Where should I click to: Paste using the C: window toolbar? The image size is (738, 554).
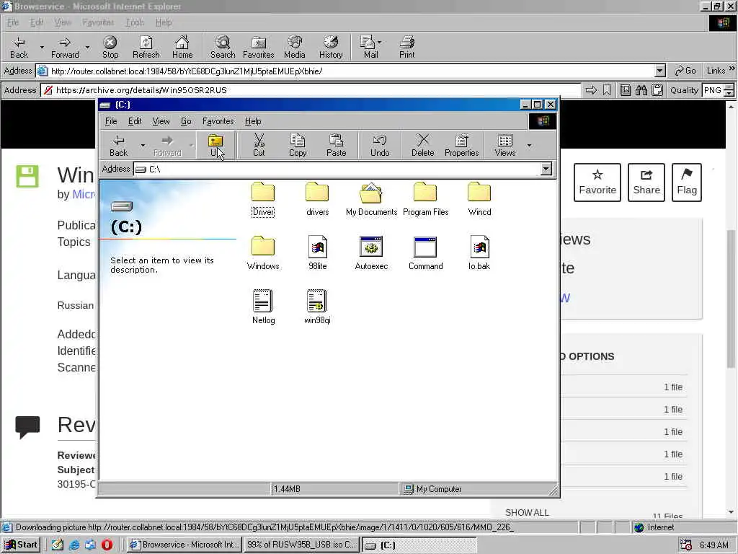coord(336,145)
